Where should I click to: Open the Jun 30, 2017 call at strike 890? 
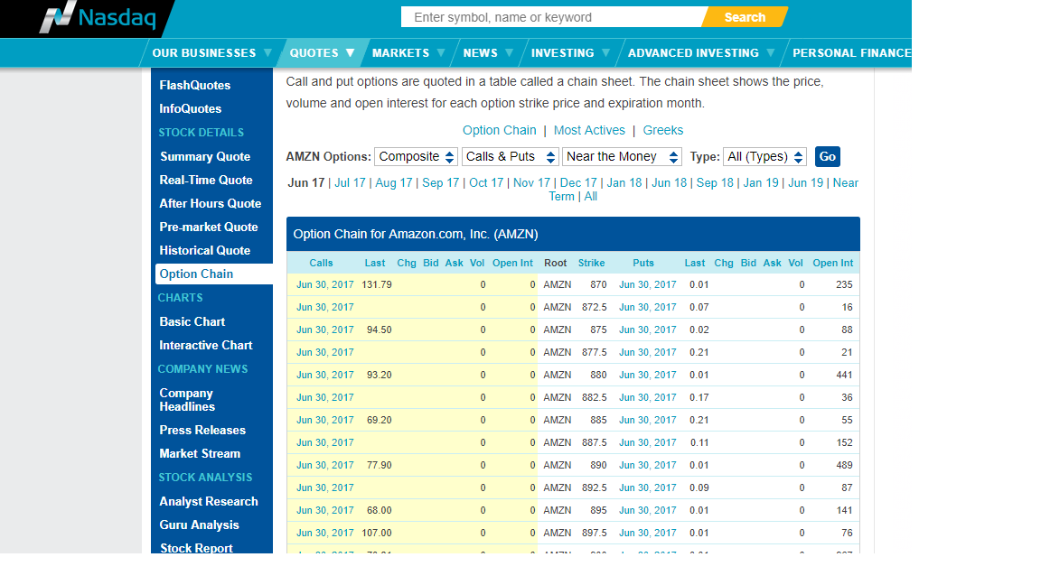(x=325, y=465)
